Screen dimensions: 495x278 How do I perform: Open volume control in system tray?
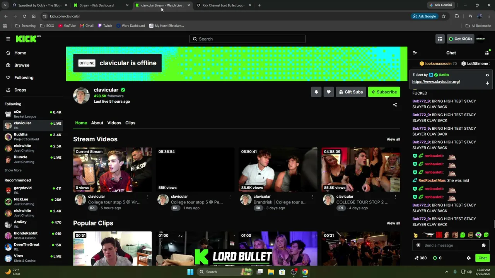(469, 272)
